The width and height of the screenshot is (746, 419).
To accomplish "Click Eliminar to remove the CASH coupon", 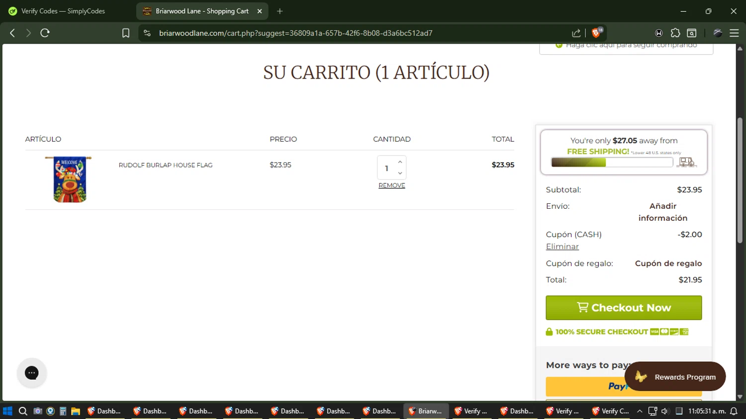I will (562, 247).
